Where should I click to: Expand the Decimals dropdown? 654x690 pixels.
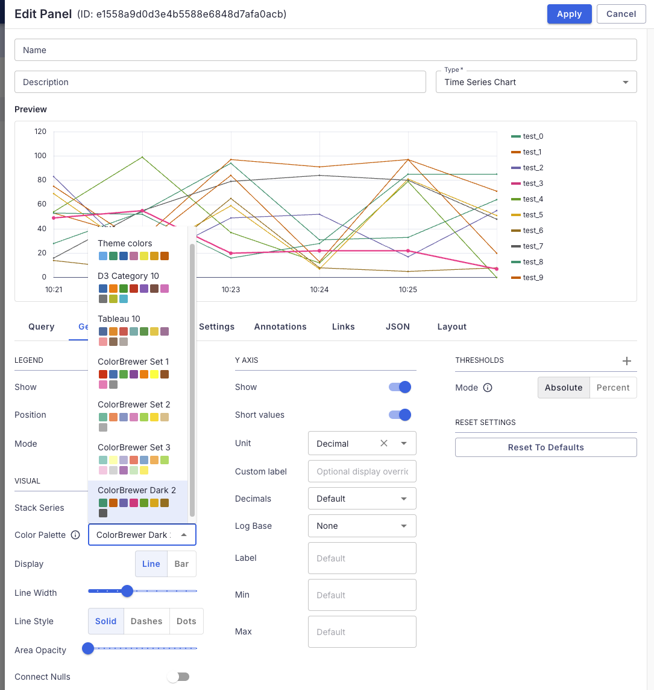[362, 499]
